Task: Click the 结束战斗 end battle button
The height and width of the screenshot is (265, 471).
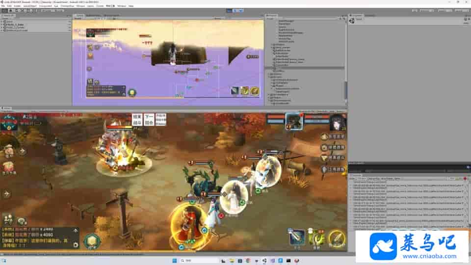Action: pos(137,120)
